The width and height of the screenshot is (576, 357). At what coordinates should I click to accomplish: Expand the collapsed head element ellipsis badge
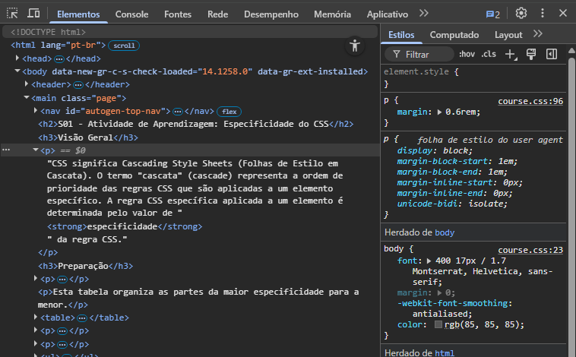point(59,58)
